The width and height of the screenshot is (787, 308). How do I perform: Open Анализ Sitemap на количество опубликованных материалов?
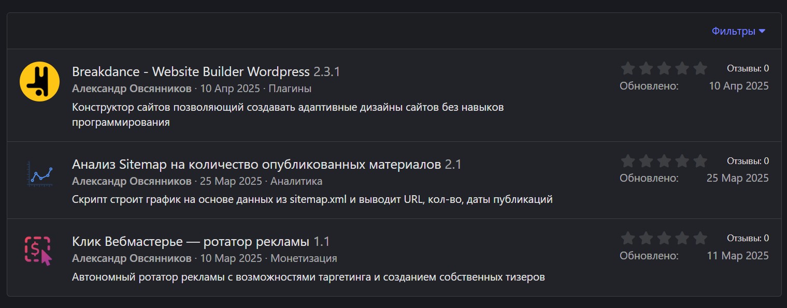[256, 165]
